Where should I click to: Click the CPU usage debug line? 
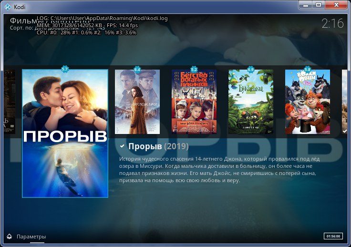[86, 32]
